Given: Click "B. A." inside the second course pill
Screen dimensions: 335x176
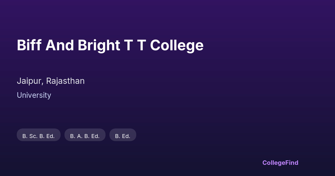Looking at the screenshot, I should (x=76, y=136).
